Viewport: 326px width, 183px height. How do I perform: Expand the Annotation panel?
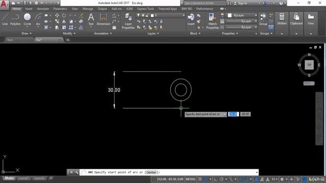pyautogui.click(x=103, y=34)
